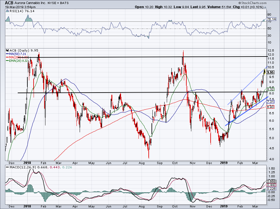Click the 11.0 price axis label
This screenshot has height=209, width=280.
270,62
